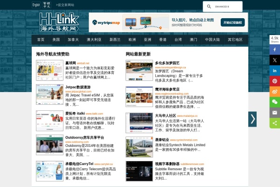Image resolution: width=280 pixels, height=187 pixels.
Task: Open the www.syntechmetal.com URL
Action: 184,140
